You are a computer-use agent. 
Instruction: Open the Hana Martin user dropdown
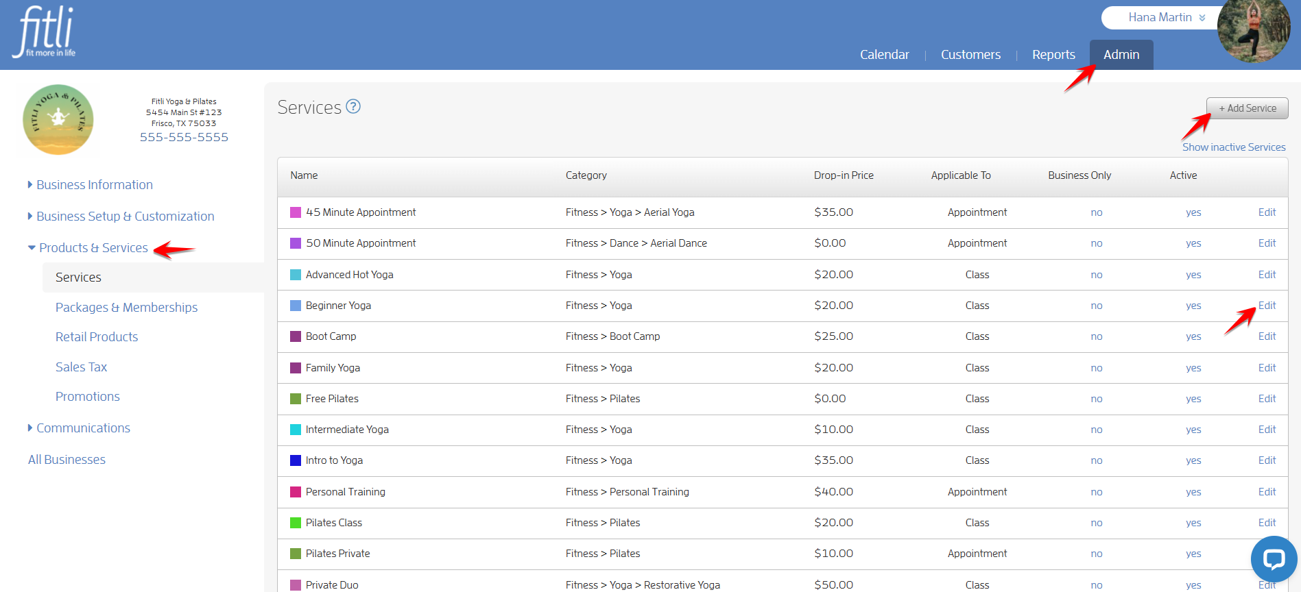pos(1166,17)
